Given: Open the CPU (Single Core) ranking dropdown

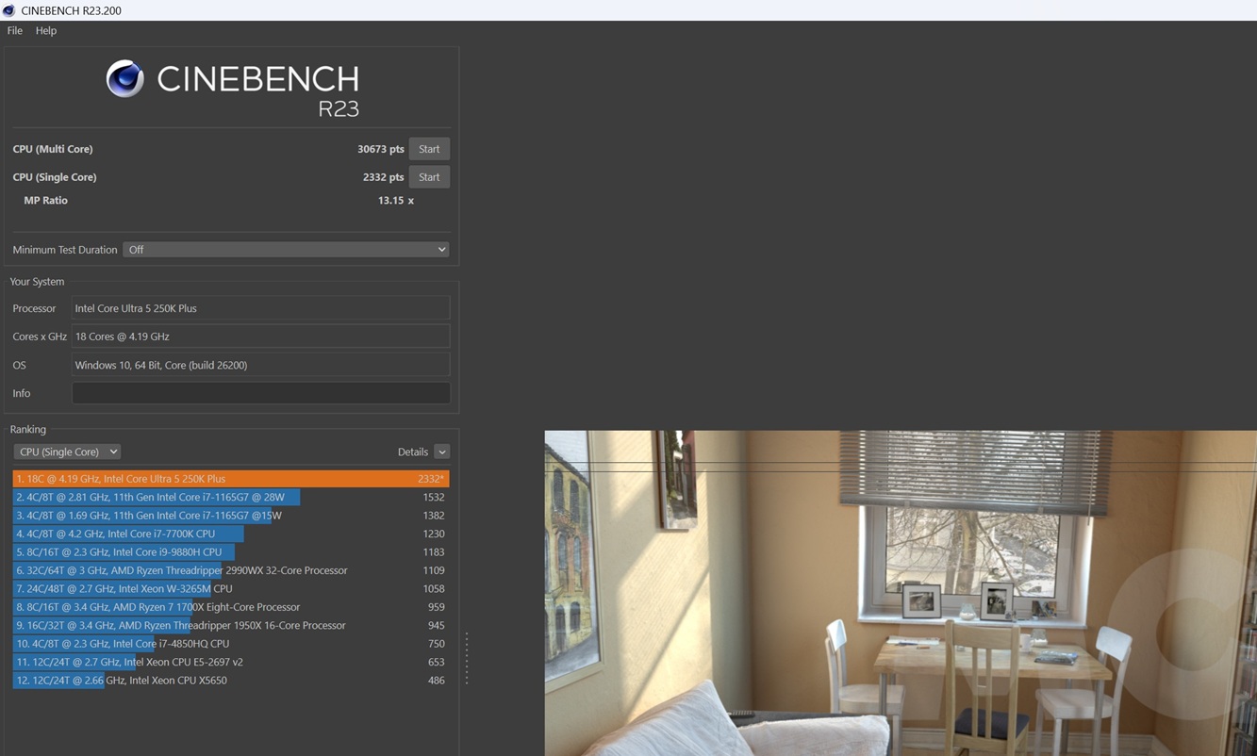Looking at the screenshot, I should tap(67, 452).
